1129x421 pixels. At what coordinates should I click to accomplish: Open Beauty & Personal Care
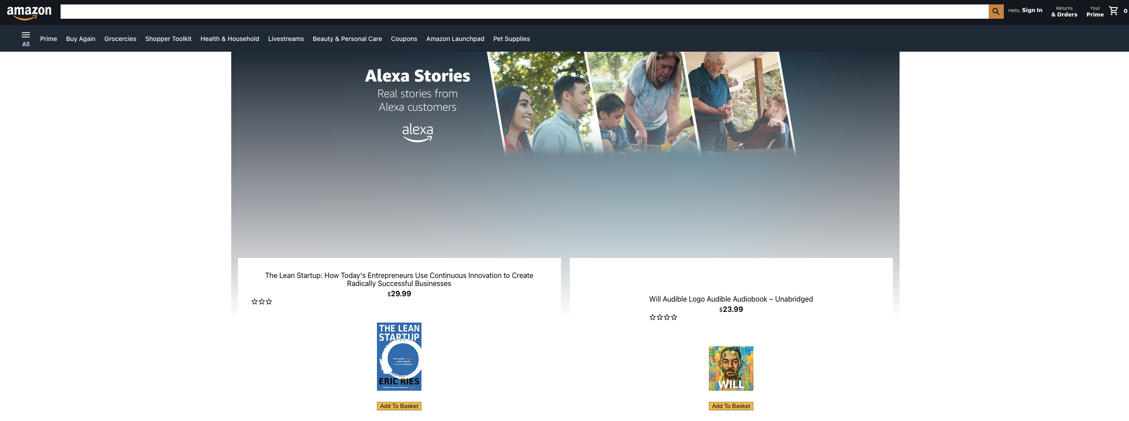(348, 39)
